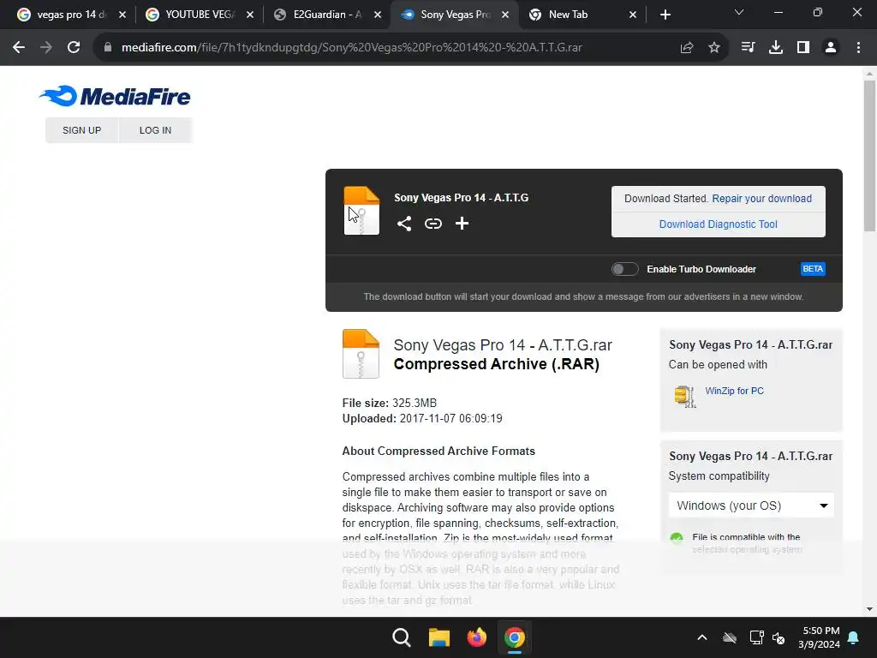
Task: Click the Can be opened with label
Action: pos(718,365)
